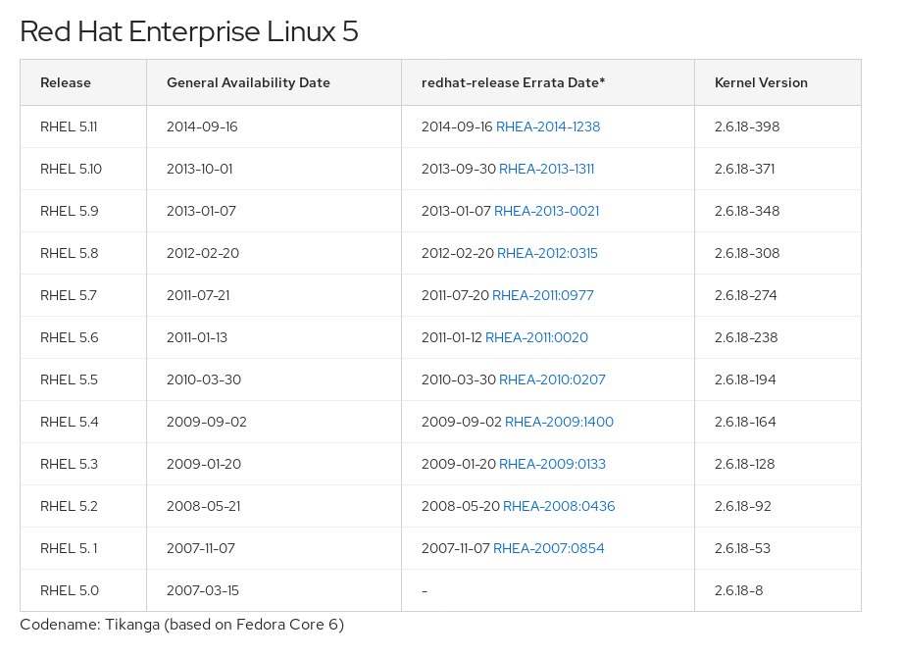Open the RHEA-2013-0021 errata link
Viewport: 902px width, 657px height.
coord(546,211)
